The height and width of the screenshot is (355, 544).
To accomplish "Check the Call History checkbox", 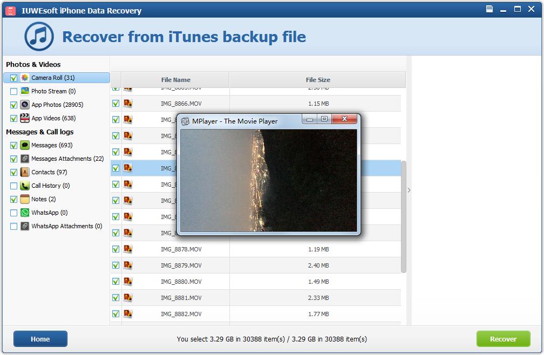I will pyautogui.click(x=13, y=186).
